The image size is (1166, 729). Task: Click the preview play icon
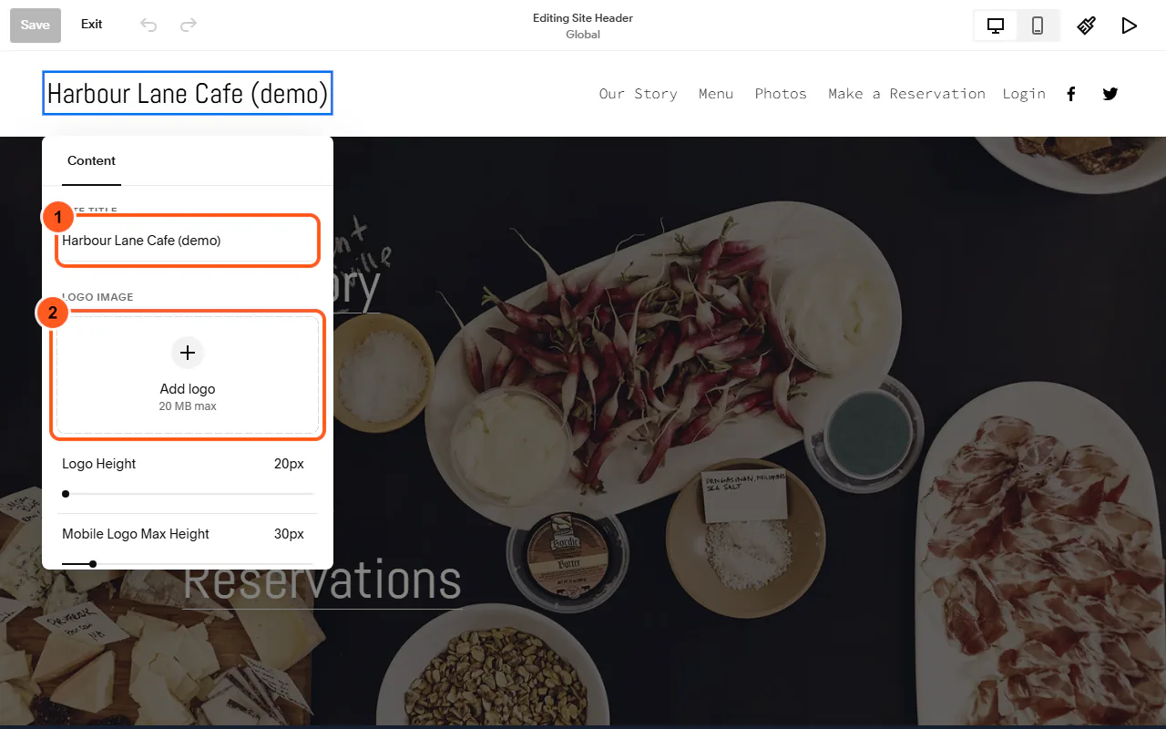click(x=1130, y=26)
